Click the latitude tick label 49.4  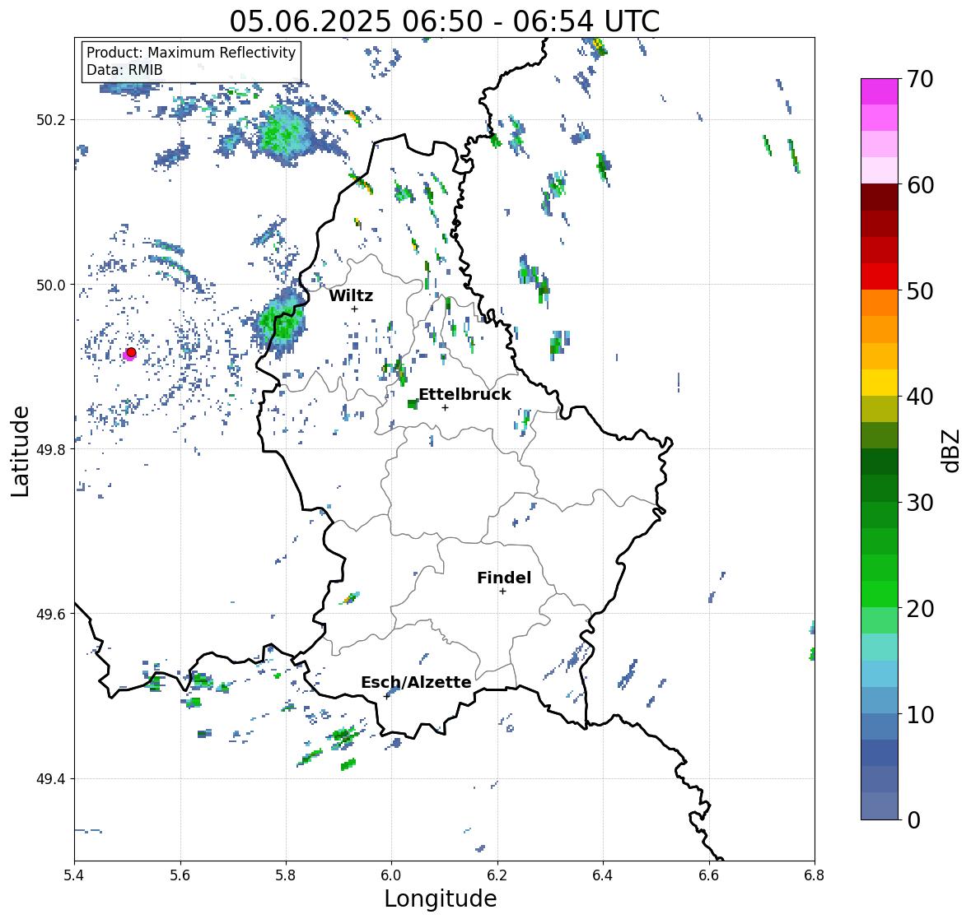tap(51, 779)
